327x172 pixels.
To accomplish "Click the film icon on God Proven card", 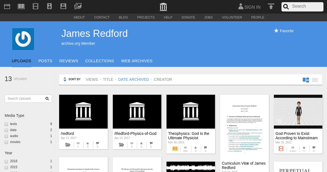I will coord(281,149).
